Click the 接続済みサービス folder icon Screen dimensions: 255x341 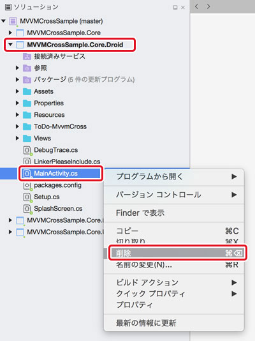pyautogui.click(x=27, y=56)
